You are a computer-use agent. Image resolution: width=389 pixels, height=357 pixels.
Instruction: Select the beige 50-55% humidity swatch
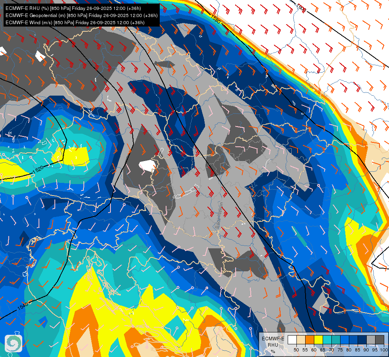click(x=301, y=340)
